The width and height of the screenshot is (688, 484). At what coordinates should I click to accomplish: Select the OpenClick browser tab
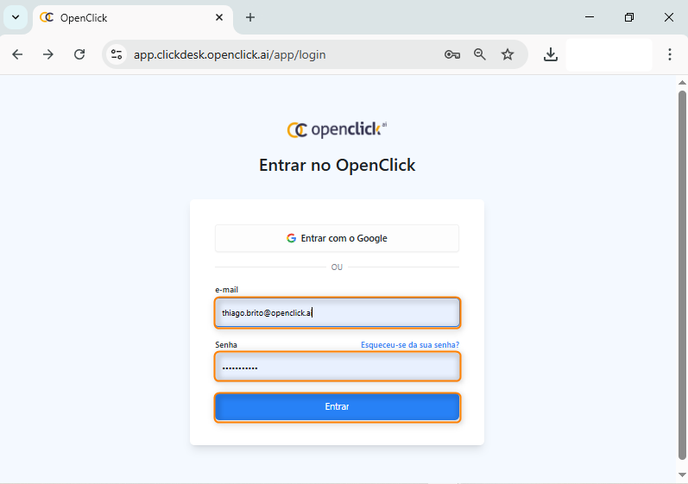[121, 17]
